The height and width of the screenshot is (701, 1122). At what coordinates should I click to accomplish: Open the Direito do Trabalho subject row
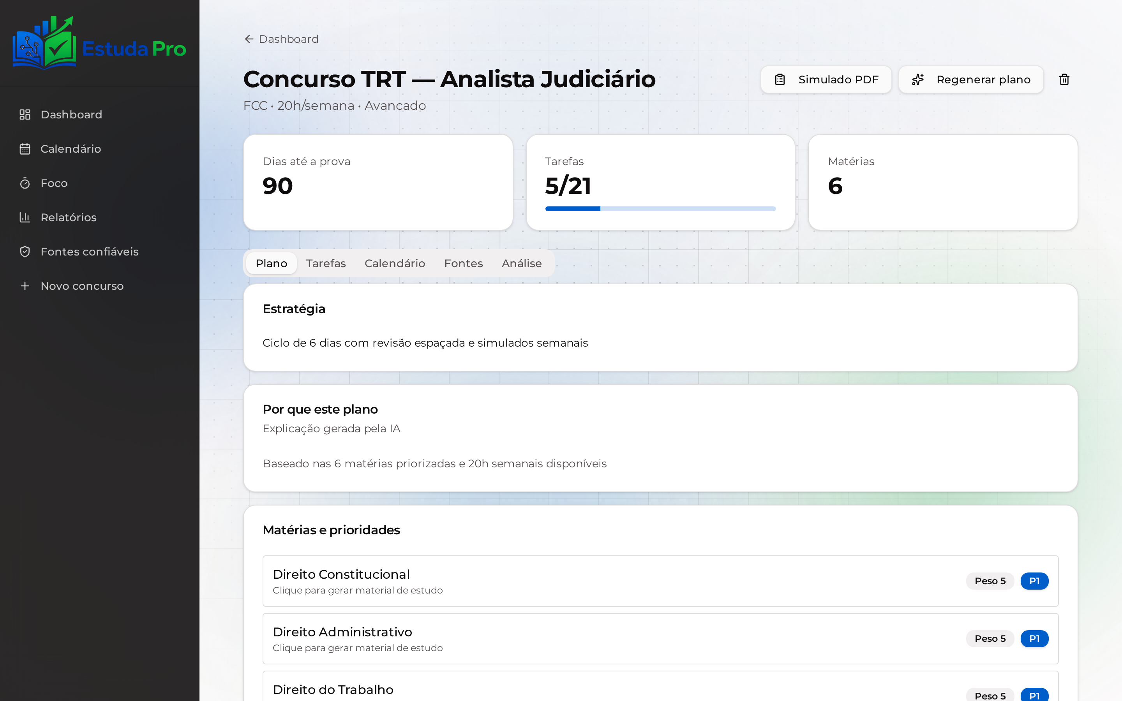[x=660, y=687]
